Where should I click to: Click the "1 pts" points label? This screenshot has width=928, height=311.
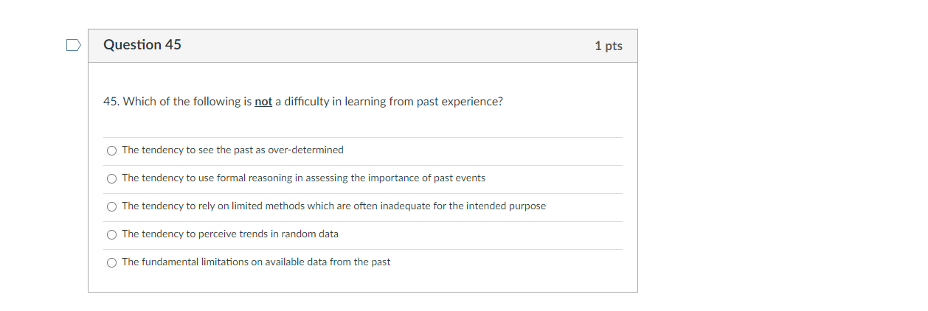coord(608,46)
